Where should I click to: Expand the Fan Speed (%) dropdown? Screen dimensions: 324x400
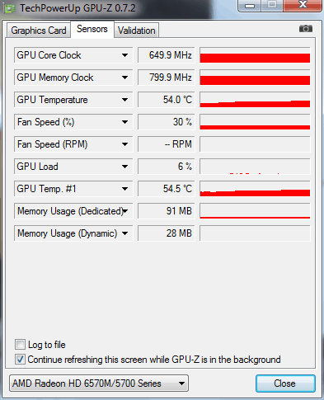(x=124, y=122)
